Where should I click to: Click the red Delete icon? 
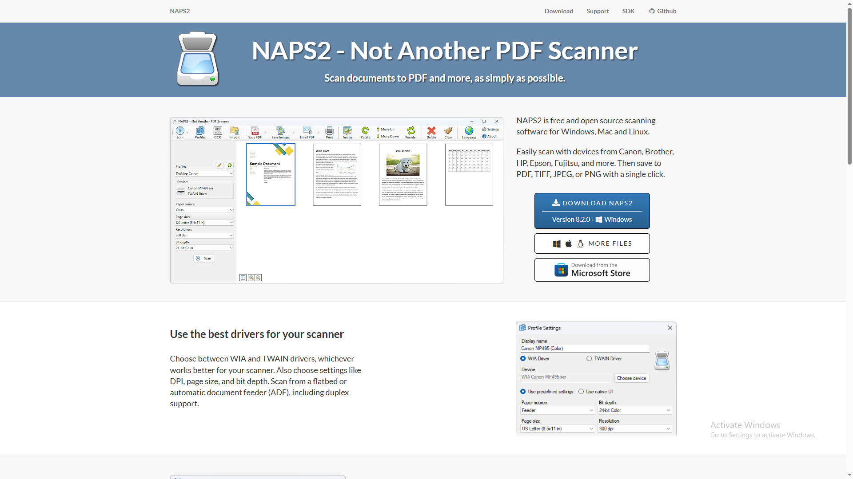431,131
